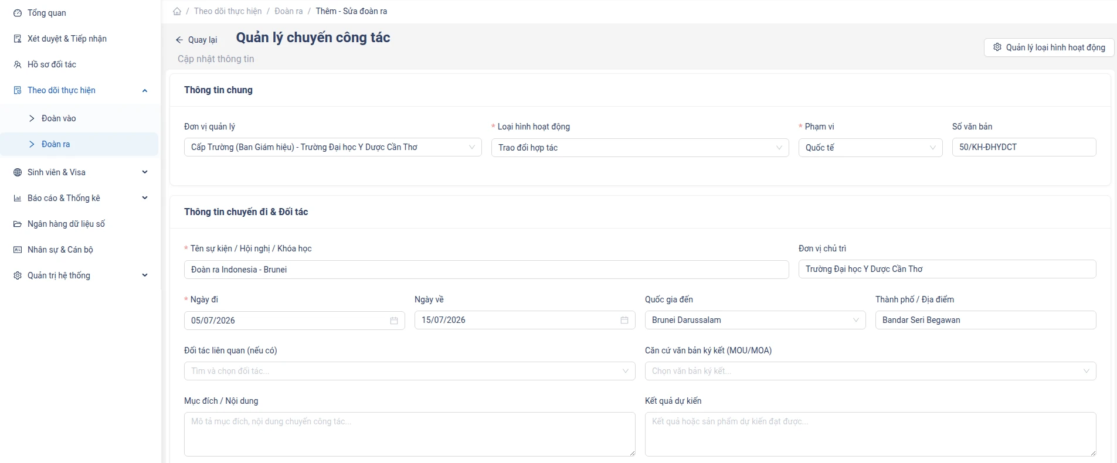Click the home icon in breadcrumb
This screenshot has width=1117, height=463.
tap(177, 11)
